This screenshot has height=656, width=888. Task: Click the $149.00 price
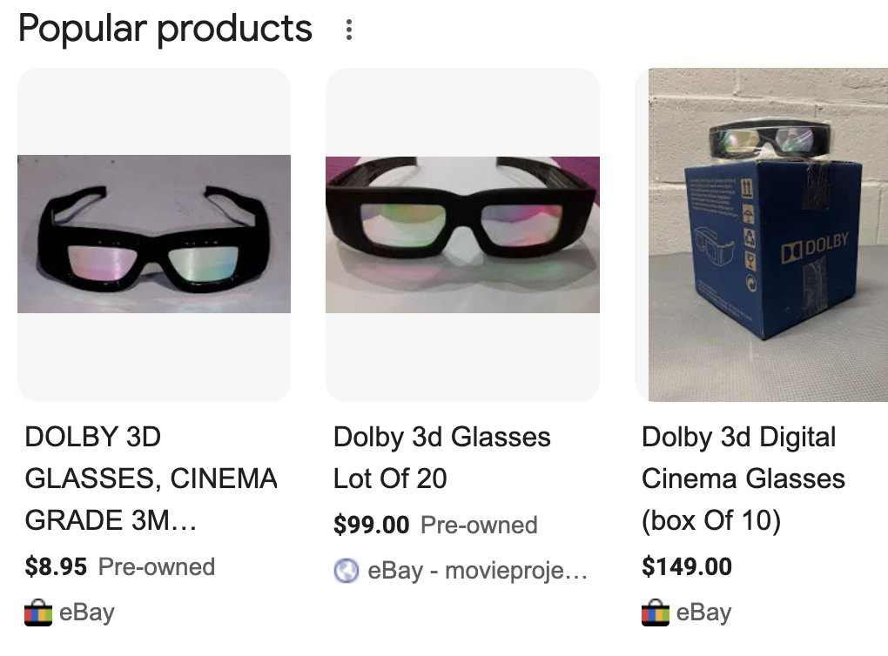[687, 567]
